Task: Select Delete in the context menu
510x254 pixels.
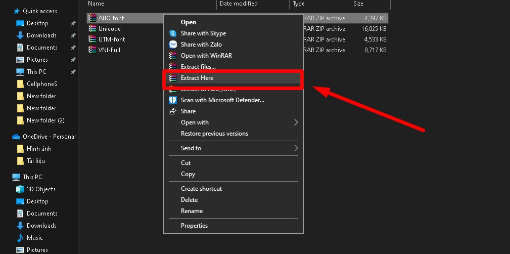Action: [x=190, y=200]
